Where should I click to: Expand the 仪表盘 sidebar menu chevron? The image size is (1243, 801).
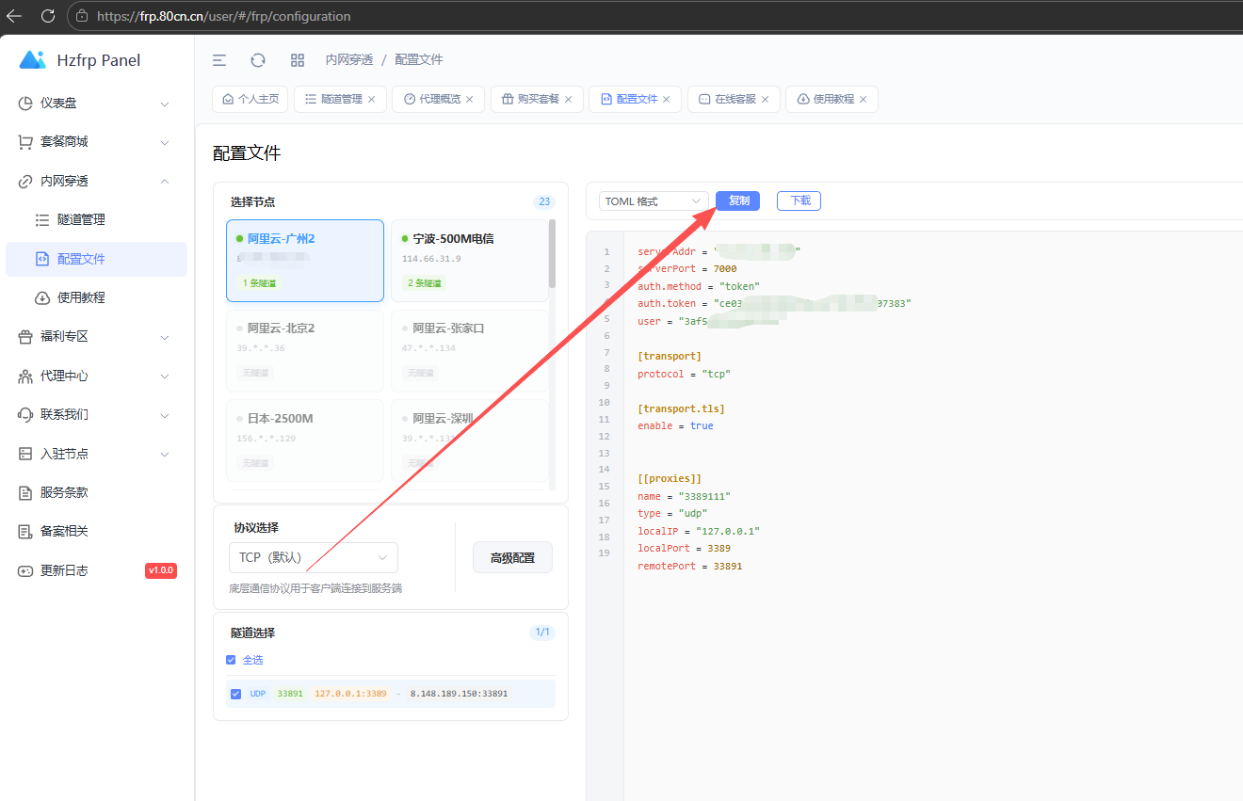coord(165,104)
